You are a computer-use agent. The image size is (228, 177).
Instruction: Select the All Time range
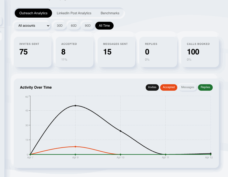coord(104,26)
